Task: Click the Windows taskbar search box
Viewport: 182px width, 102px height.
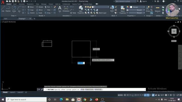Action: pos(26,99)
